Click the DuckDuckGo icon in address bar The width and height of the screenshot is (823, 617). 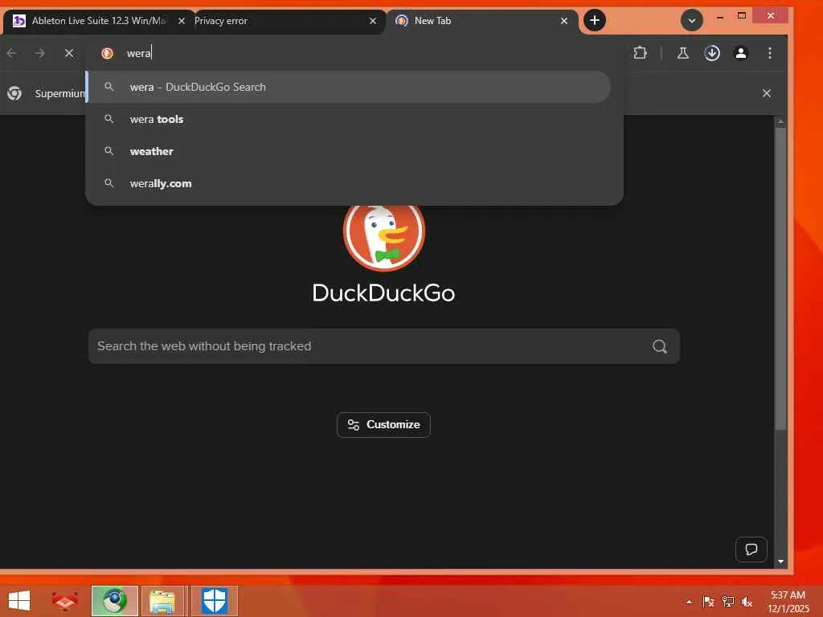coord(107,53)
